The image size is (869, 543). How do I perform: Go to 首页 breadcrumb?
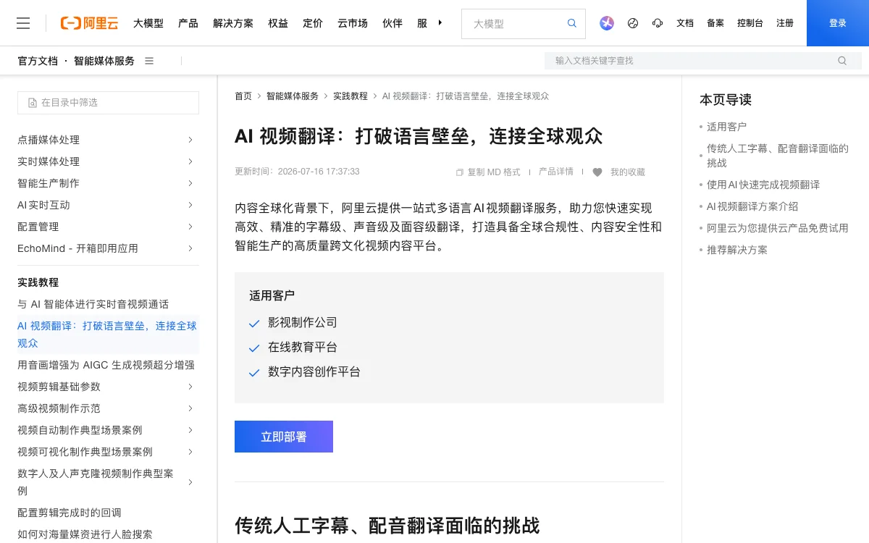pyautogui.click(x=243, y=96)
